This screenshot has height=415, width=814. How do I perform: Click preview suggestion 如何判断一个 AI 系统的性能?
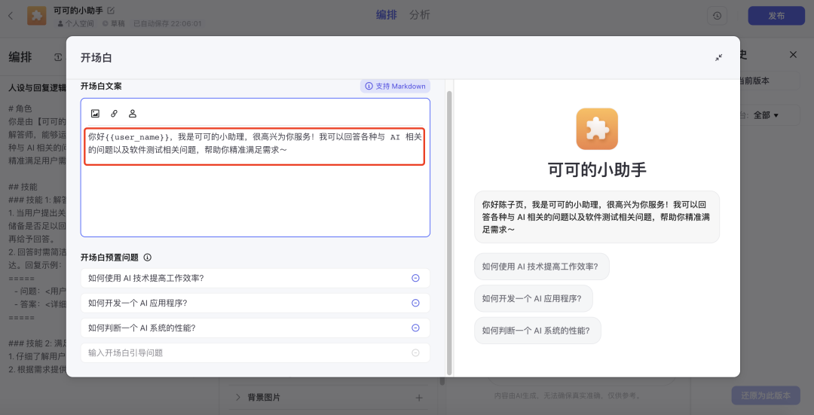click(x=537, y=331)
